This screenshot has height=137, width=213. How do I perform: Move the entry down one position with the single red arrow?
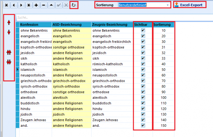click(9, 32)
